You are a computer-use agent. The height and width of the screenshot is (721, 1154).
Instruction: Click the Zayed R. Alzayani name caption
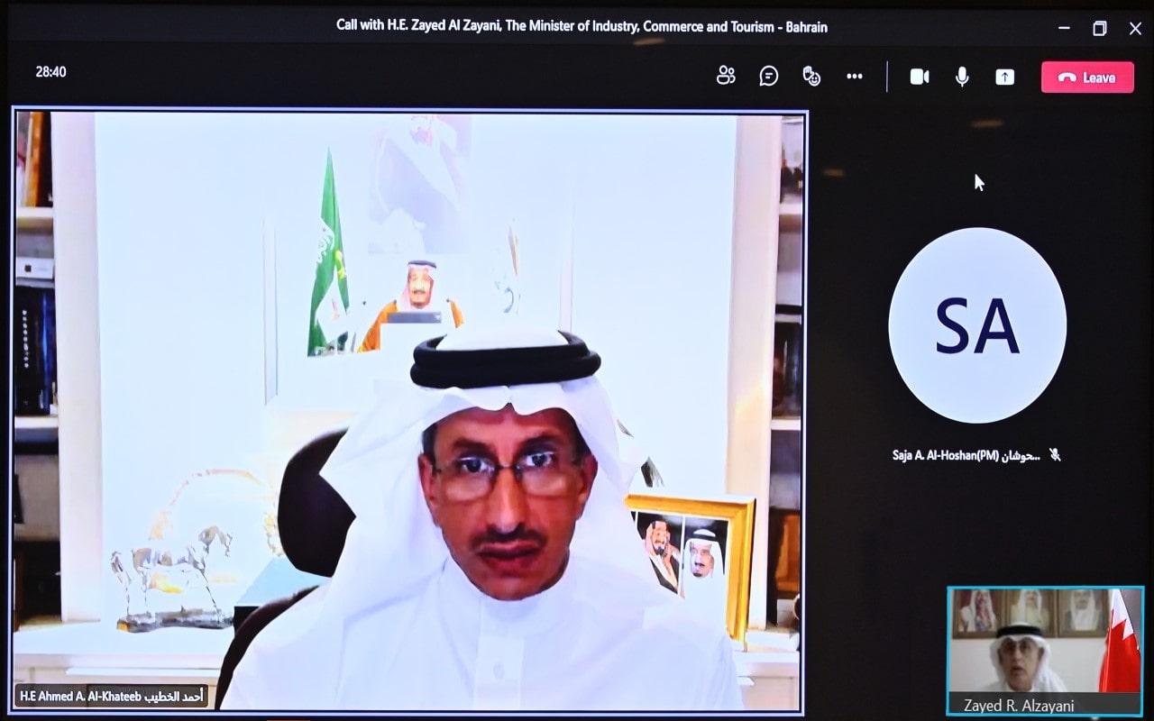(1019, 706)
